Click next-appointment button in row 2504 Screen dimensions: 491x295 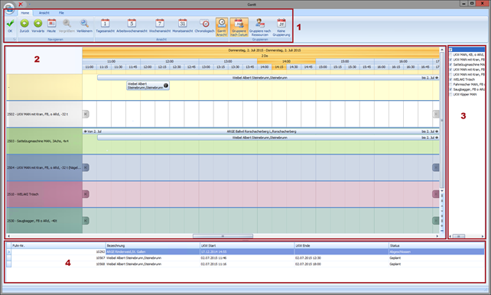tap(436, 167)
